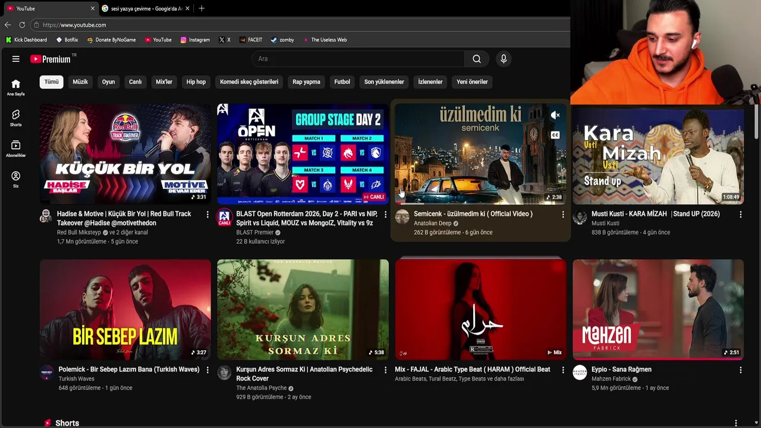This screenshot has height=428, width=761.
Task: Click Anatolian Deep channel avatar
Action: (x=402, y=216)
